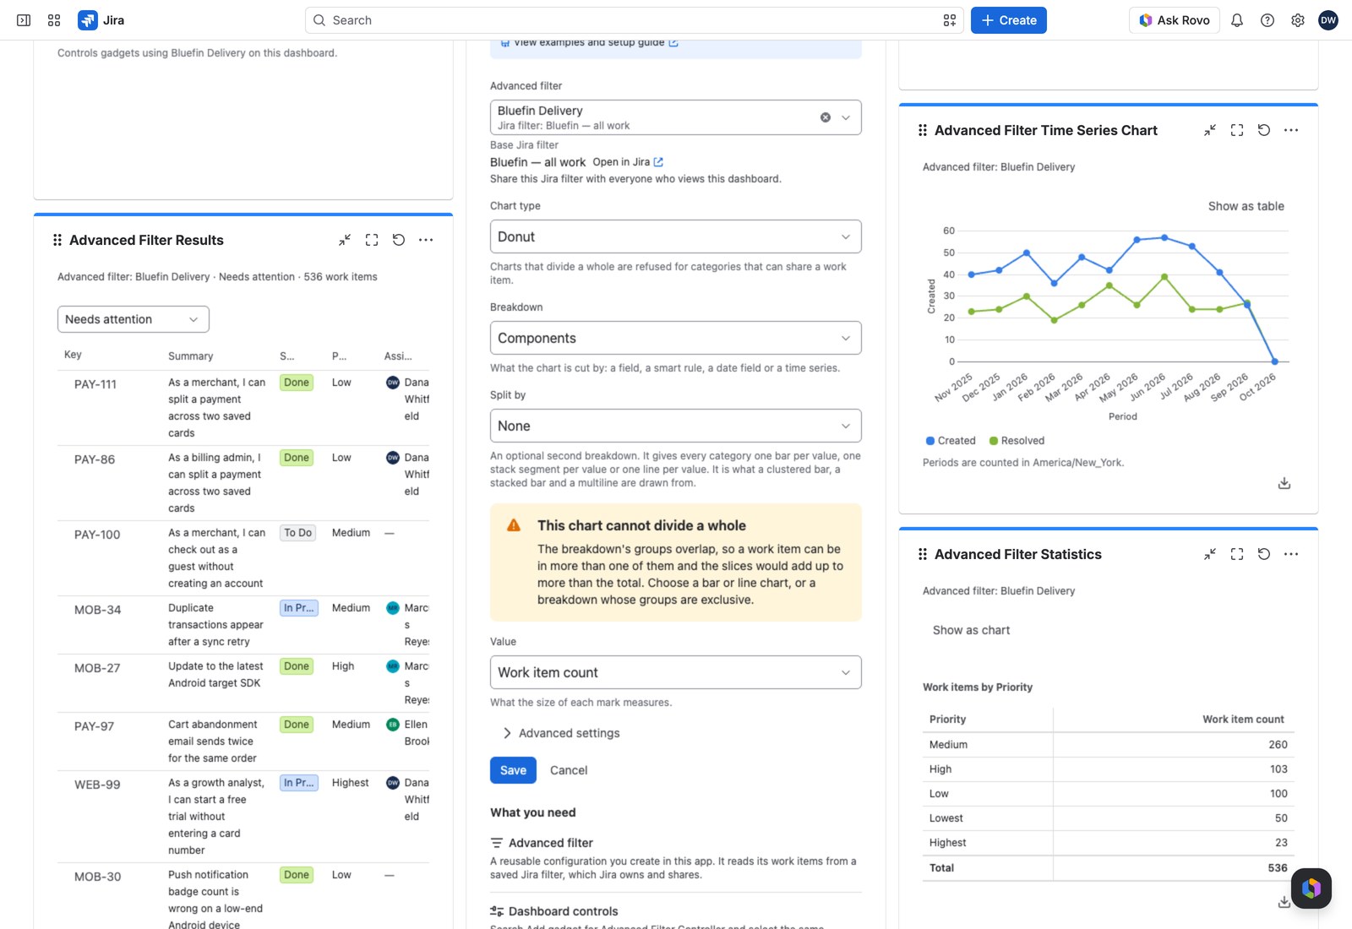
Task: Open the Jira app switcher grid
Action: click(54, 20)
